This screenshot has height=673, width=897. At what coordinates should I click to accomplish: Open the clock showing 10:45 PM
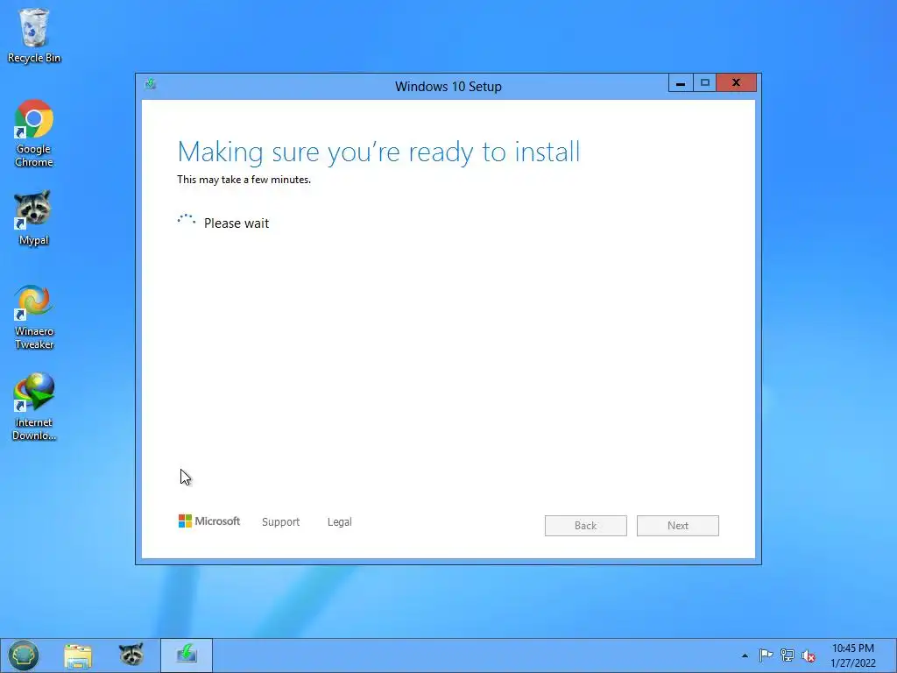coord(853,655)
